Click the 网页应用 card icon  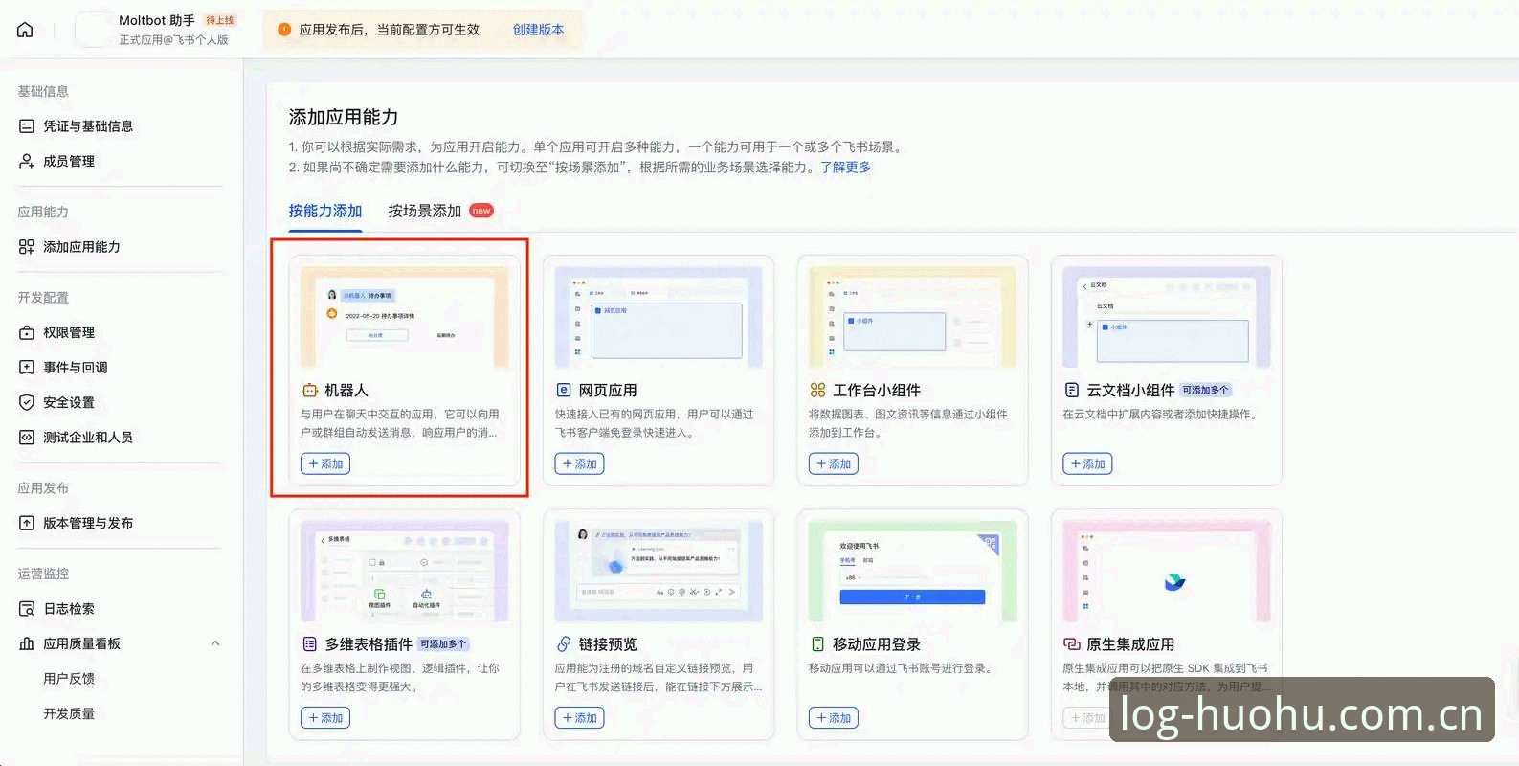coord(564,391)
